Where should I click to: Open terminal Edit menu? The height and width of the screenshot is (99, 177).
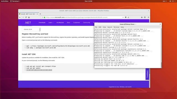tap(100, 27)
